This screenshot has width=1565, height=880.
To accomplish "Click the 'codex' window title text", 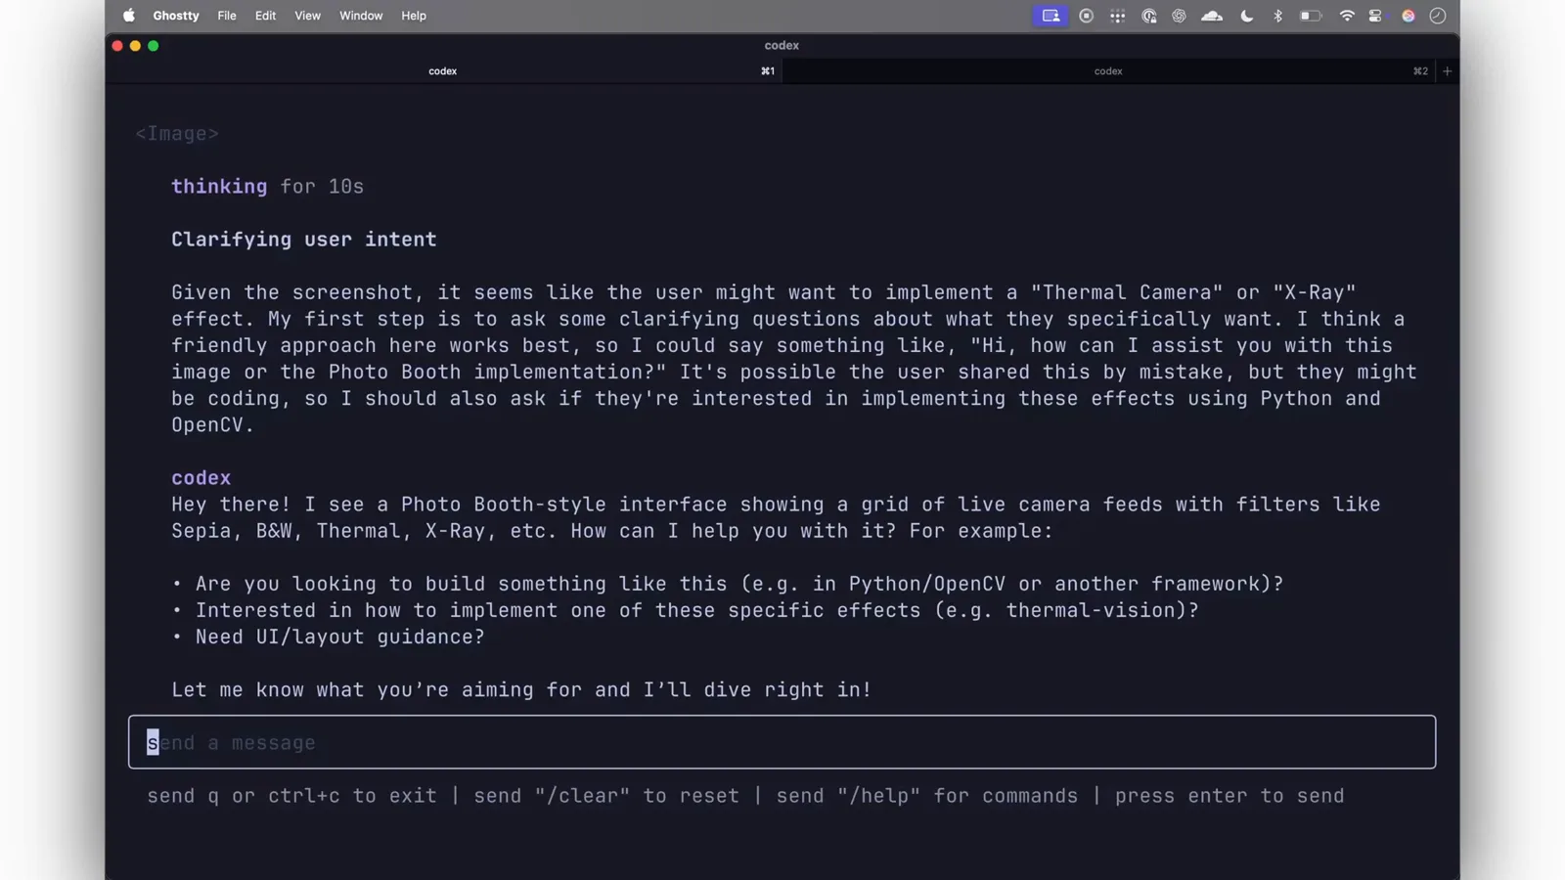I will point(782,46).
